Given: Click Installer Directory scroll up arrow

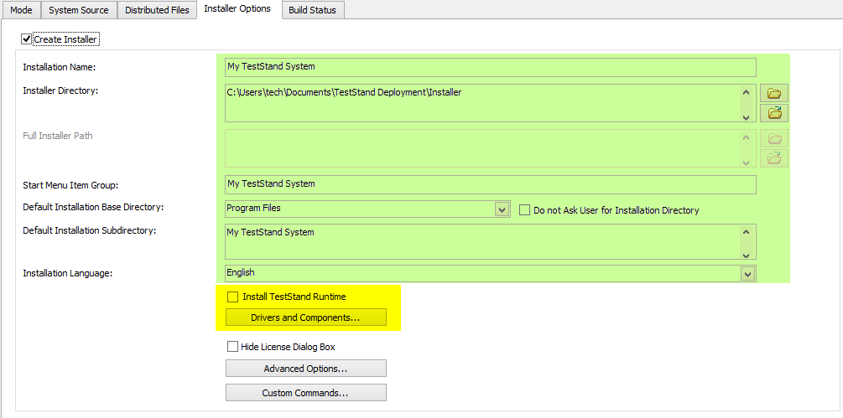Looking at the screenshot, I should pyautogui.click(x=746, y=92).
